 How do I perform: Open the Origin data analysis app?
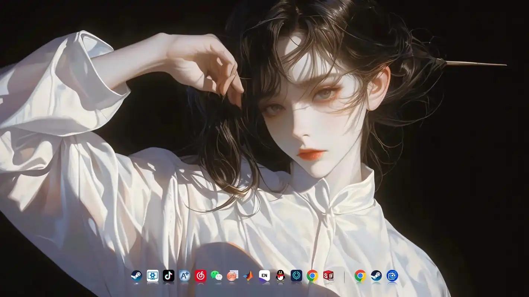pyautogui.click(x=233, y=276)
